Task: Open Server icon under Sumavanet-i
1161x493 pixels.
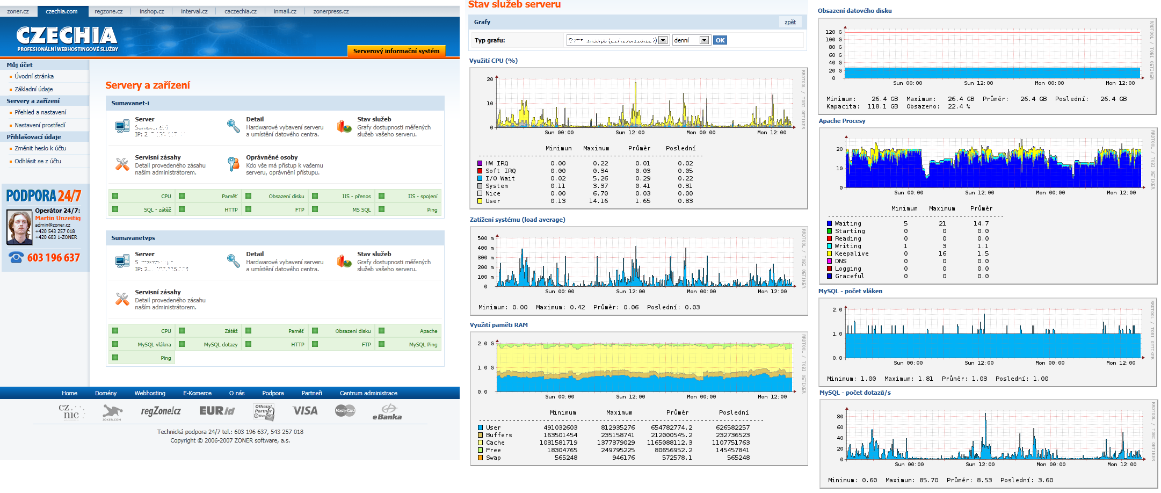Action: [x=122, y=126]
